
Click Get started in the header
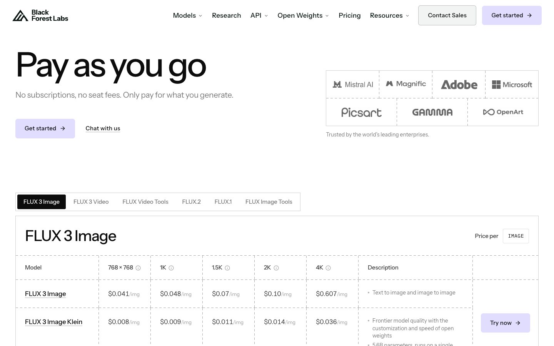click(x=512, y=15)
